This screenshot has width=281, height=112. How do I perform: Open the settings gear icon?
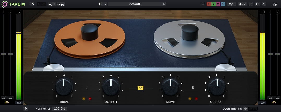tap(264, 4)
